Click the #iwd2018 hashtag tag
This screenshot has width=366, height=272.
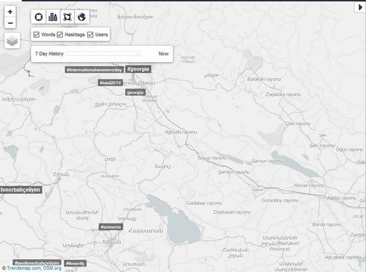[x=111, y=82]
